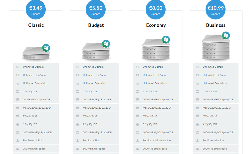Click the Windows logo badge on Budget server
Screen dimensions: 250x154
tap(106, 44)
